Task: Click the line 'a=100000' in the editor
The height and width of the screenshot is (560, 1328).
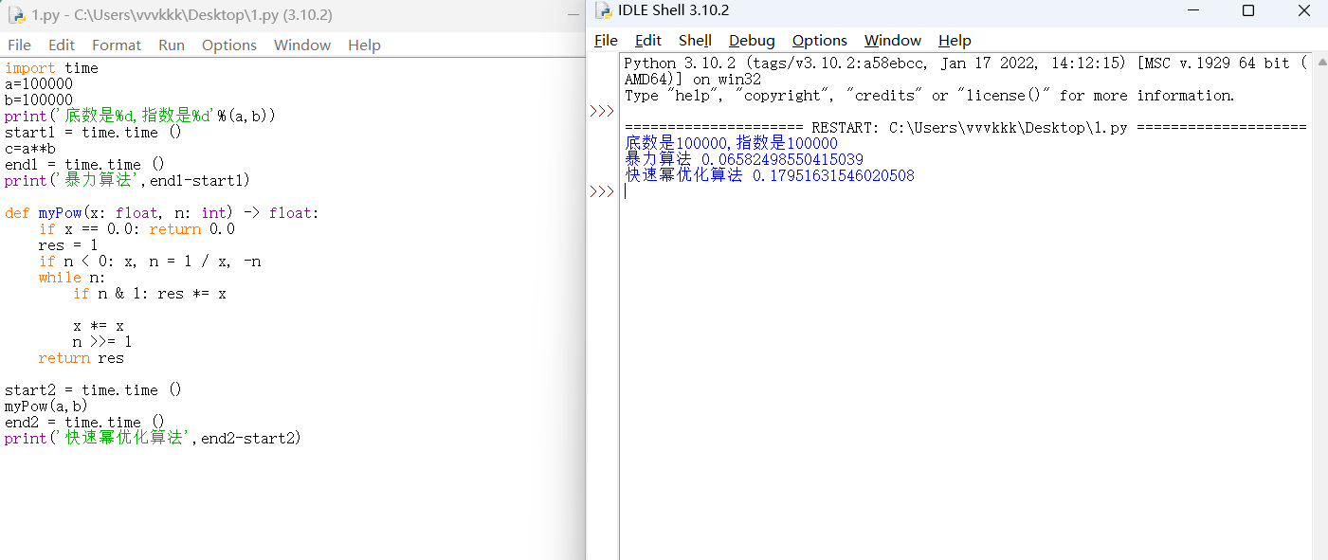Action: pyautogui.click(x=39, y=83)
